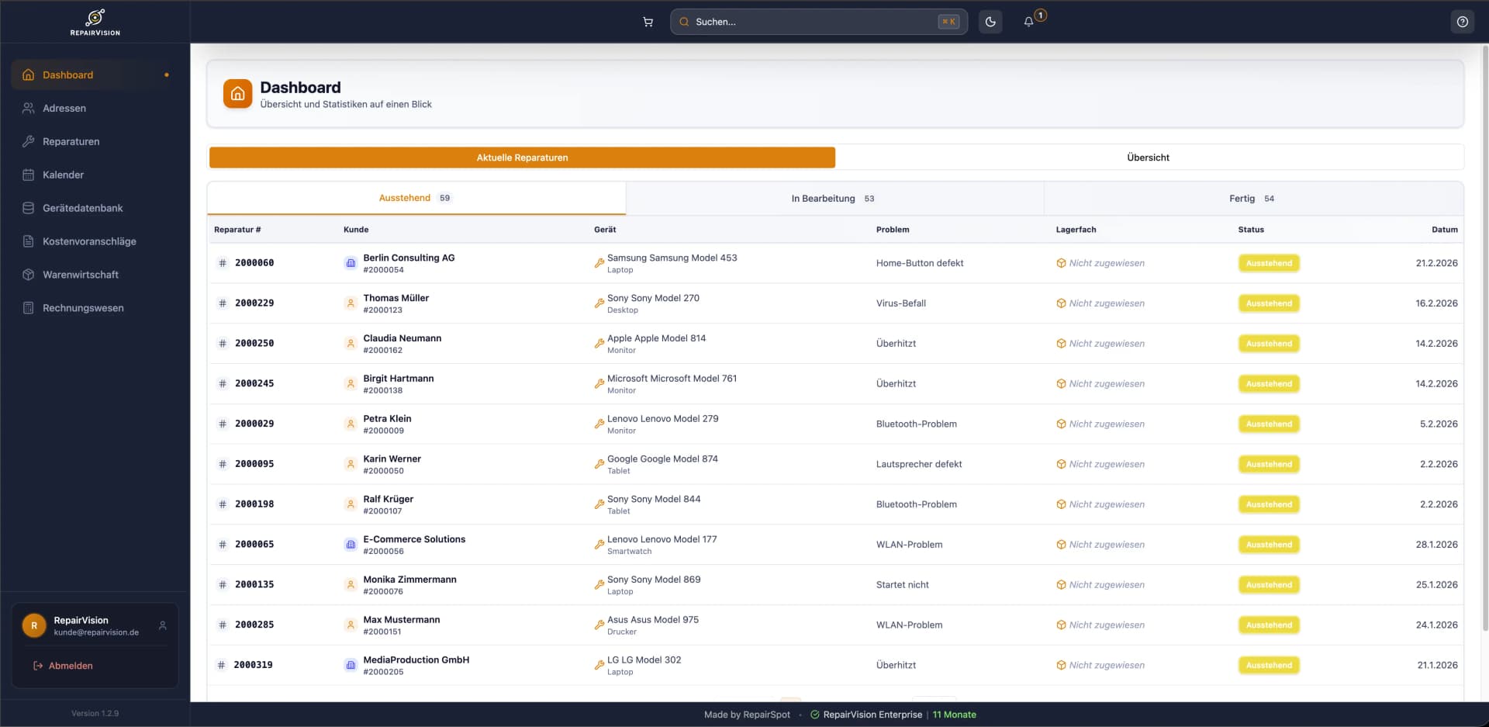Open Kostenvoranschläge via its sidebar icon
The width and height of the screenshot is (1489, 727).
(x=28, y=241)
